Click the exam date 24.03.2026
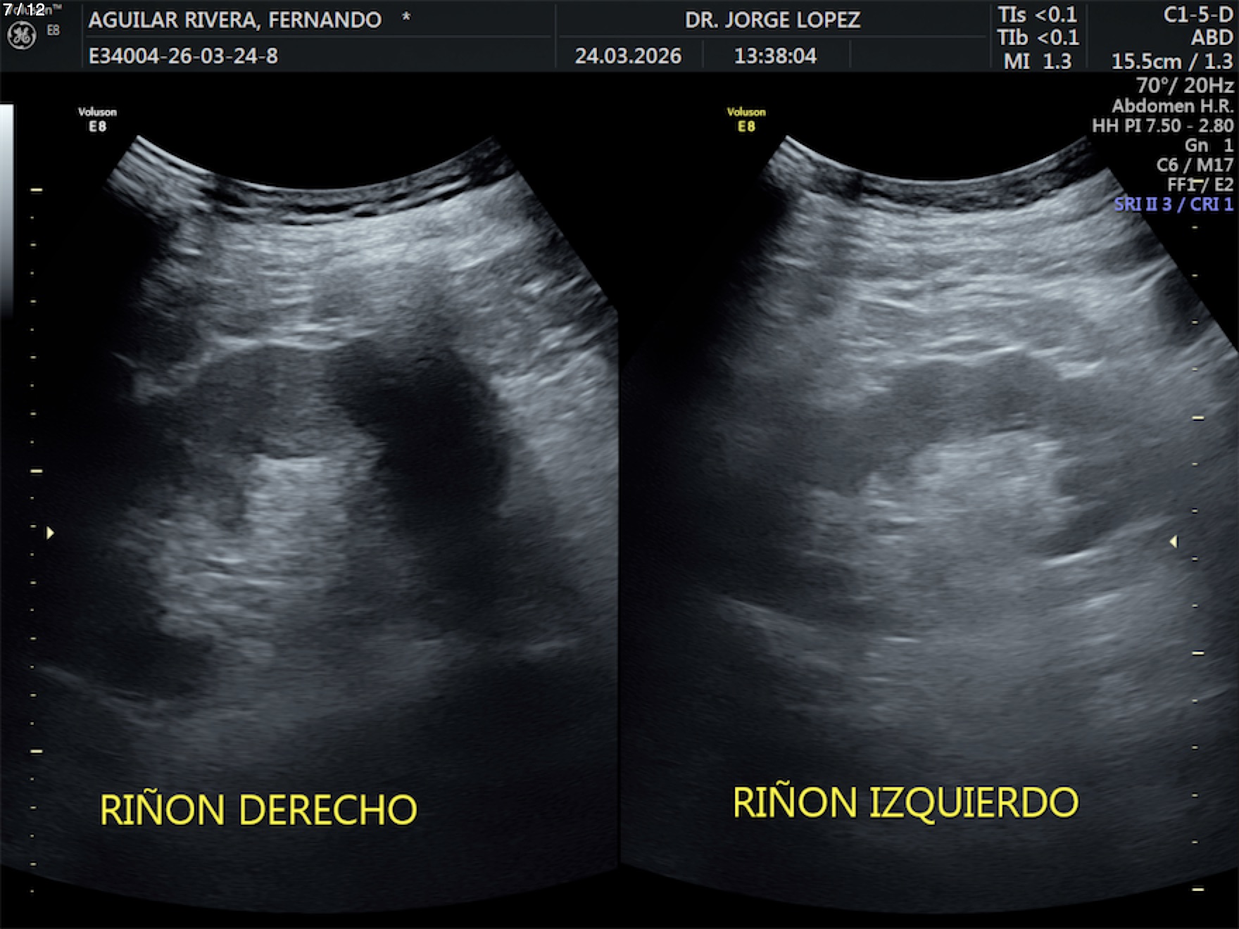 628,56
